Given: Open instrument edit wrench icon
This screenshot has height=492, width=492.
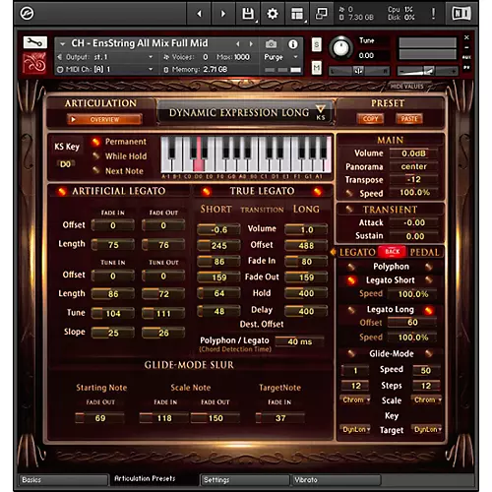Looking at the screenshot, I should point(34,42).
